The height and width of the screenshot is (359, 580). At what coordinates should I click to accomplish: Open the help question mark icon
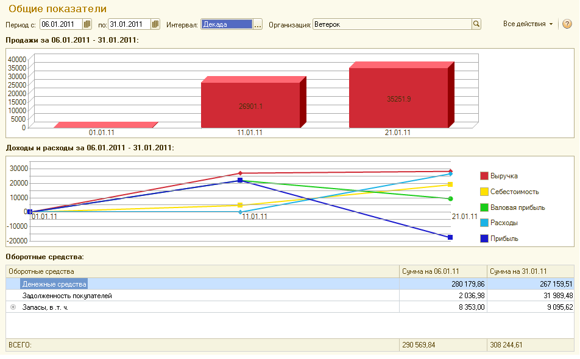567,24
